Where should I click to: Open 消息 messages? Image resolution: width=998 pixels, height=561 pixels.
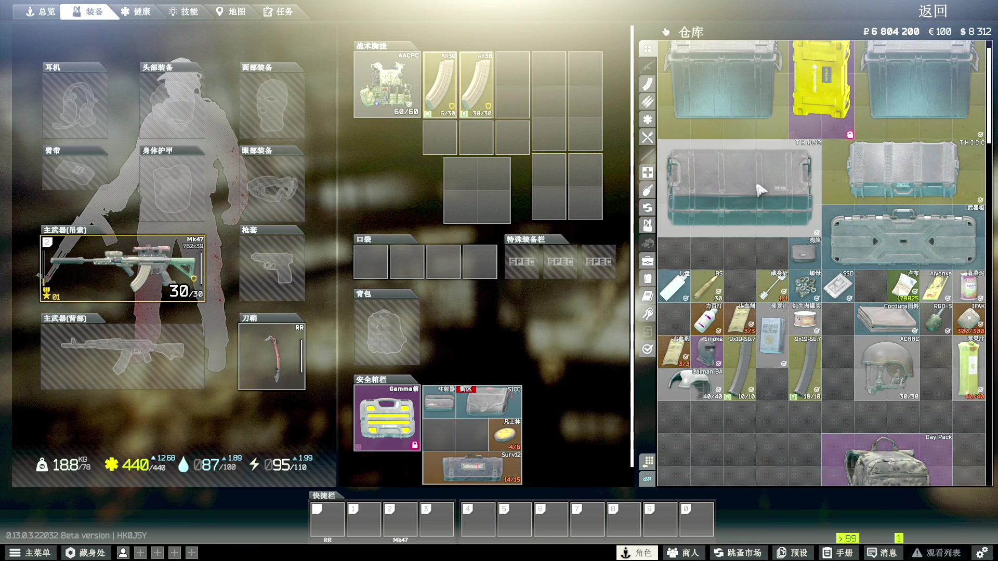coord(882,553)
